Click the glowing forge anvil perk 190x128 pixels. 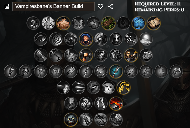pyautogui.click(x=116, y=104)
